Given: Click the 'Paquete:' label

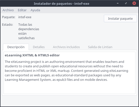Looking at the screenshot, I should [x=9, y=17].
